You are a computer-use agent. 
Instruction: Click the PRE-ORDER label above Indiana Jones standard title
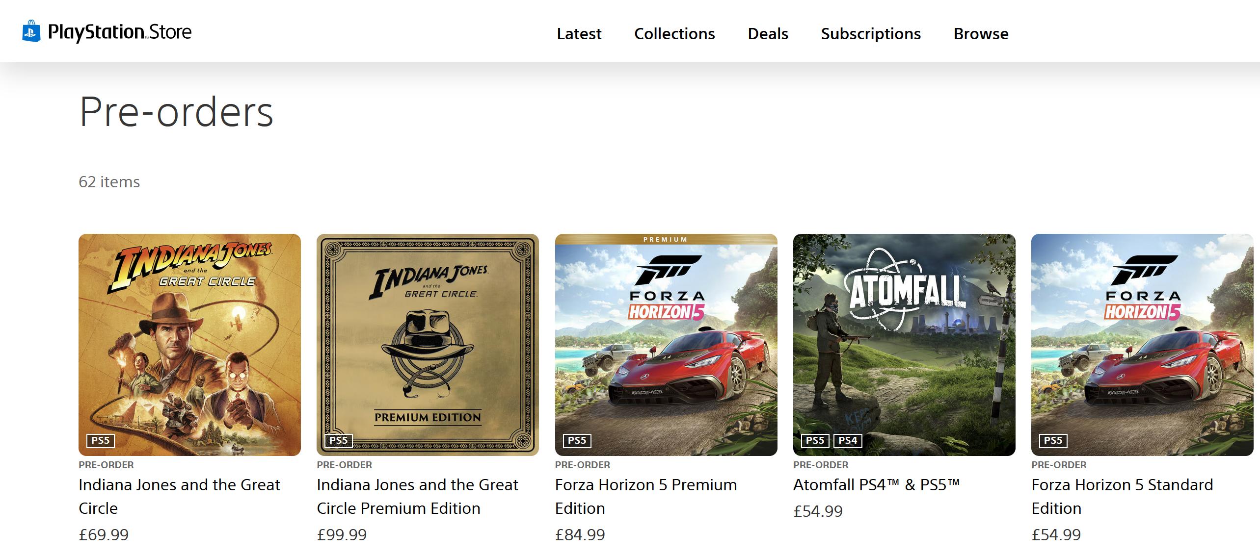(106, 465)
